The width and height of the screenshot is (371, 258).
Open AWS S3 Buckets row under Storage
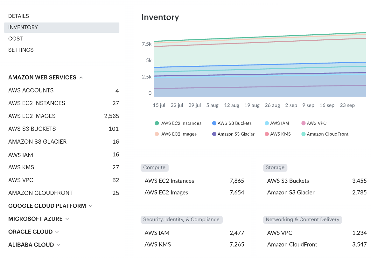tap(317, 181)
